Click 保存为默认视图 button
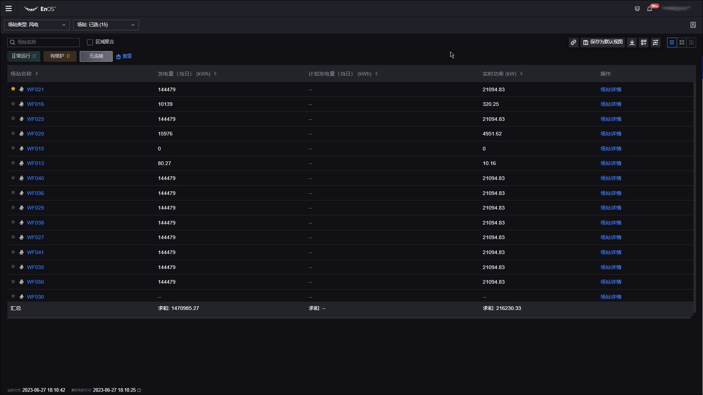The height and width of the screenshot is (395, 703). 603,42
